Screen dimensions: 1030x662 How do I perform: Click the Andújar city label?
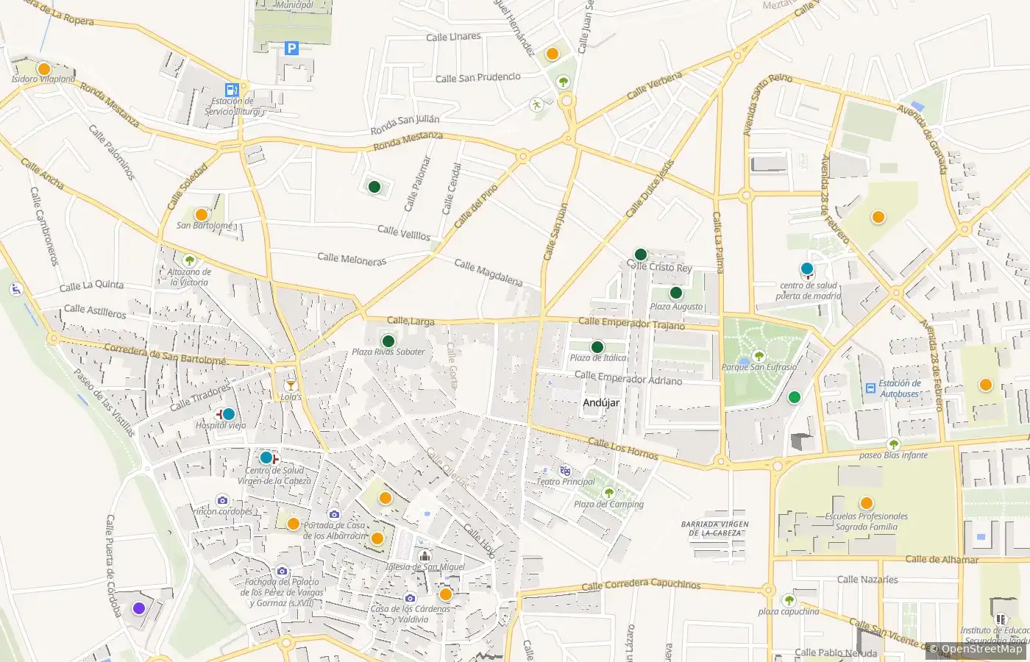[x=601, y=403]
